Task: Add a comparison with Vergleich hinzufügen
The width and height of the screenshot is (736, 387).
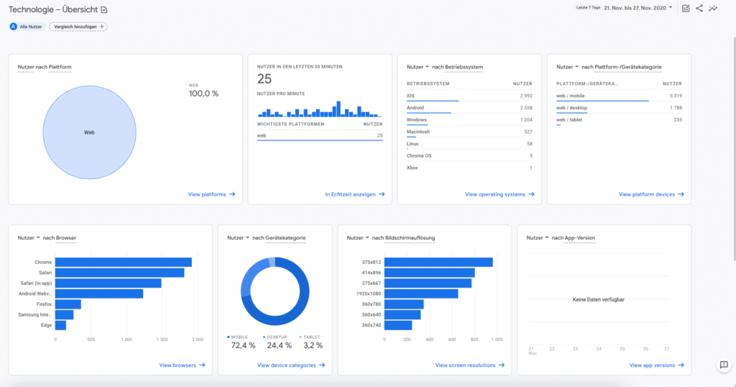Action: click(x=78, y=27)
